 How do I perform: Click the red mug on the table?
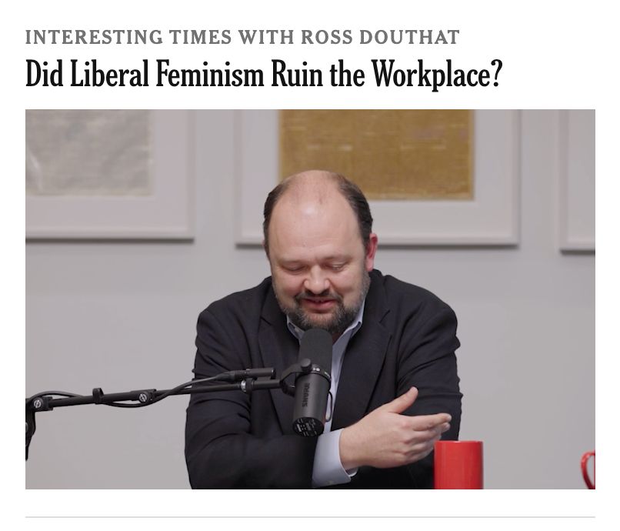pyautogui.click(x=458, y=465)
